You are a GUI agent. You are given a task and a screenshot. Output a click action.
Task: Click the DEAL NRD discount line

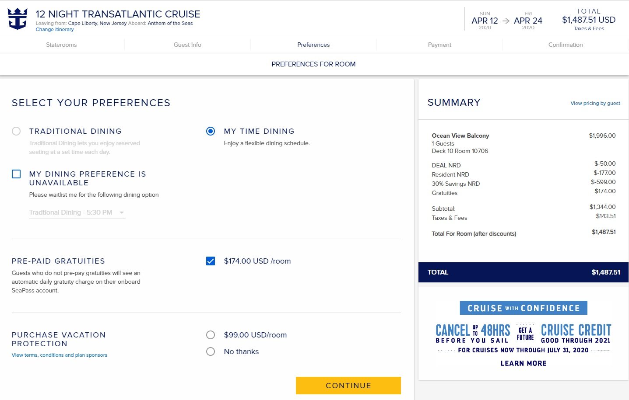446,165
